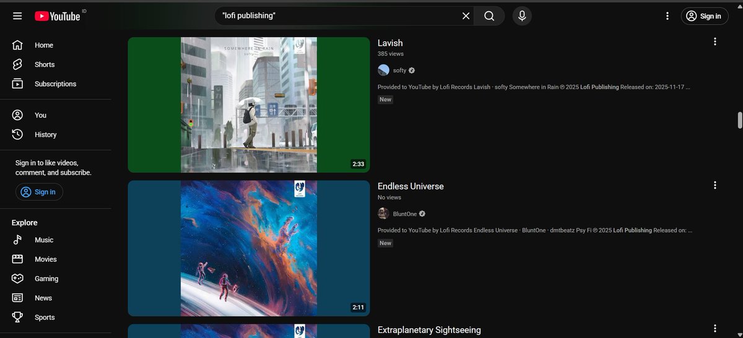Click the News icon in sidebar
The width and height of the screenshot is (743, 338).
[17, 298]
